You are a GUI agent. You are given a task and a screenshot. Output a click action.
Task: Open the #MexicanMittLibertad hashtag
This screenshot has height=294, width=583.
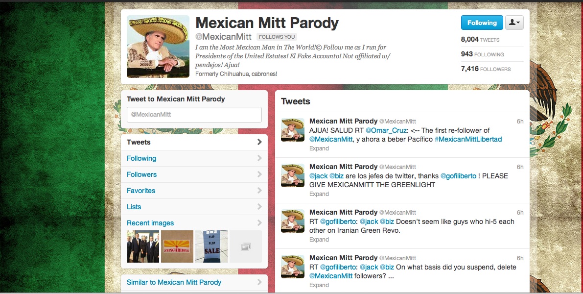[x=468, y=139]
